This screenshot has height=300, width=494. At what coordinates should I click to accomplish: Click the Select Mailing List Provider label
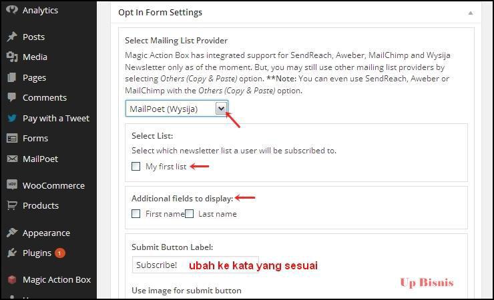pos(176,41)
